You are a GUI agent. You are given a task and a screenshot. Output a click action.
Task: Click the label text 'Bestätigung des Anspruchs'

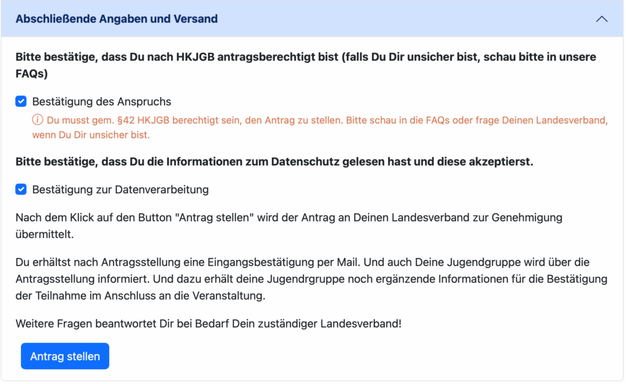(x=101, y=102)
